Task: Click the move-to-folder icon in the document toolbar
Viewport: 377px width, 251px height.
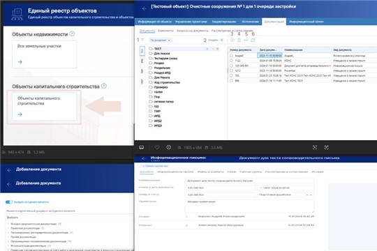Action: (232, 40)
